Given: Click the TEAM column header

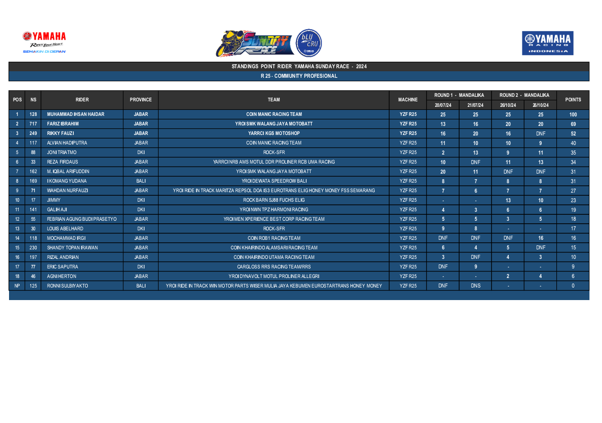Looking at the screenshot, I should pyautogui.click(x=274, y=100).
